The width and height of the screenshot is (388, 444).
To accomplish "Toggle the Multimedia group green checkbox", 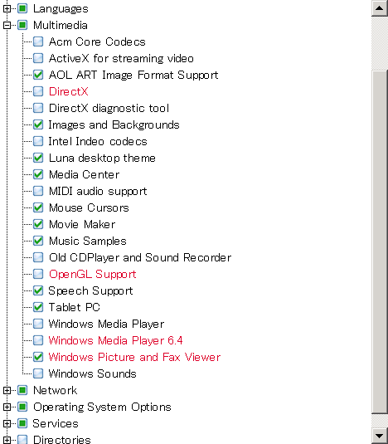I will (22, 25).
